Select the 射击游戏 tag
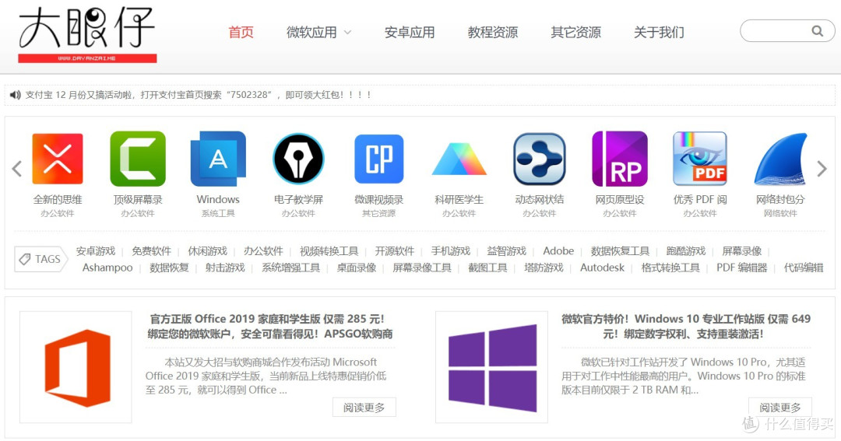This screenshot has width=841, height=441. coord(225,268)
